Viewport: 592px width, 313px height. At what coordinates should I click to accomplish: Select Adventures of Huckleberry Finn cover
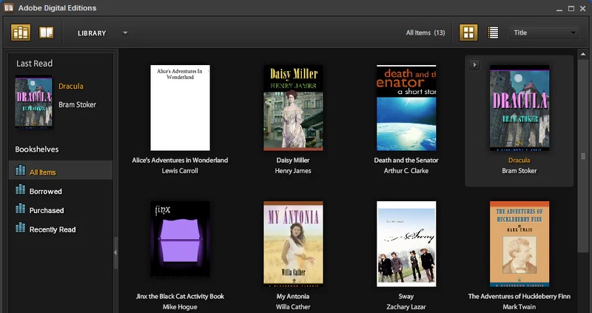click(519, 244)
